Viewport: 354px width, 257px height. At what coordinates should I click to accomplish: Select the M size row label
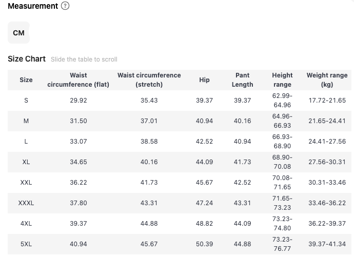click(x=26, y=121)
